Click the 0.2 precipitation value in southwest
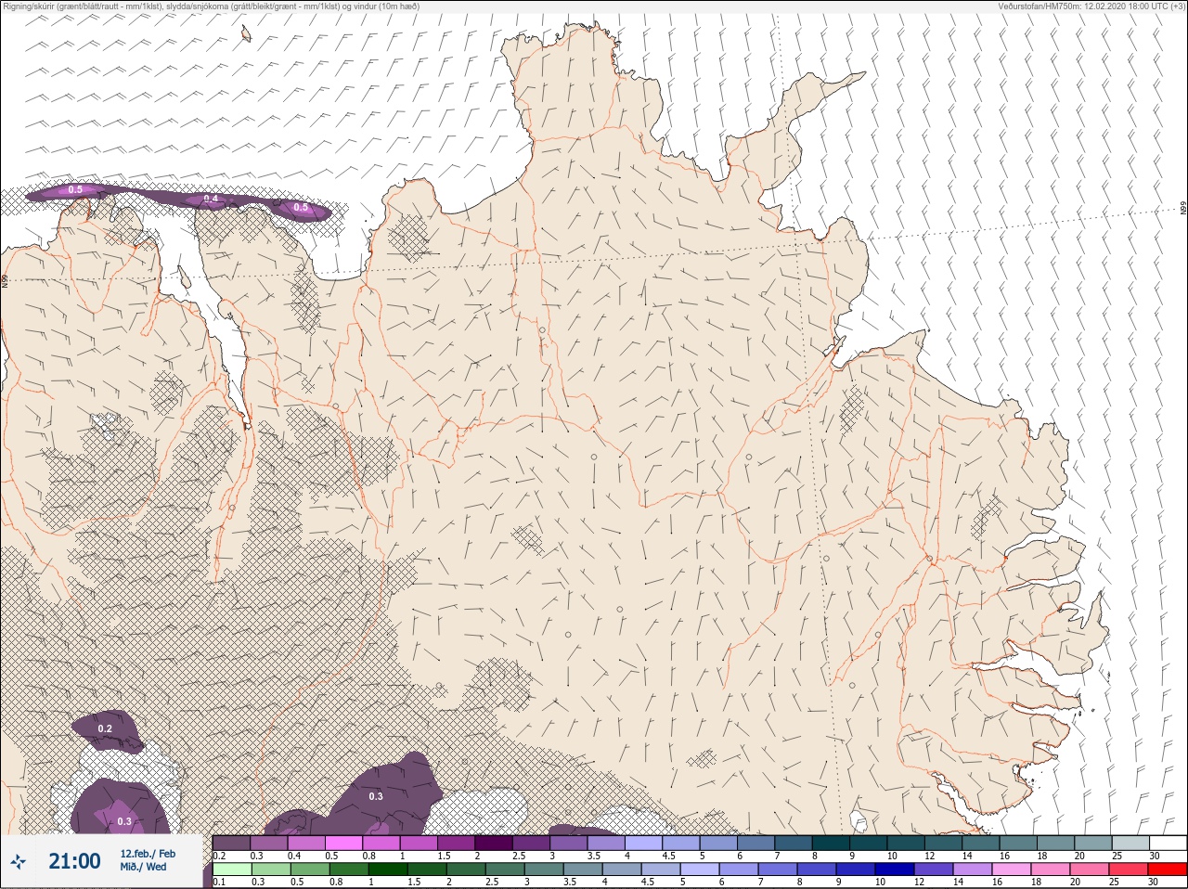1188x889 pixels. (x=105, y=728)
